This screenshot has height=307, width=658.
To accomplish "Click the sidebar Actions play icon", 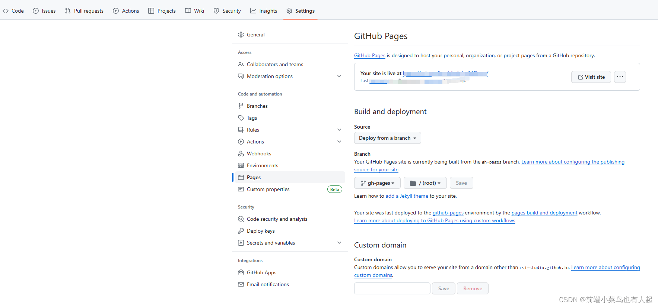I will 241,142.
